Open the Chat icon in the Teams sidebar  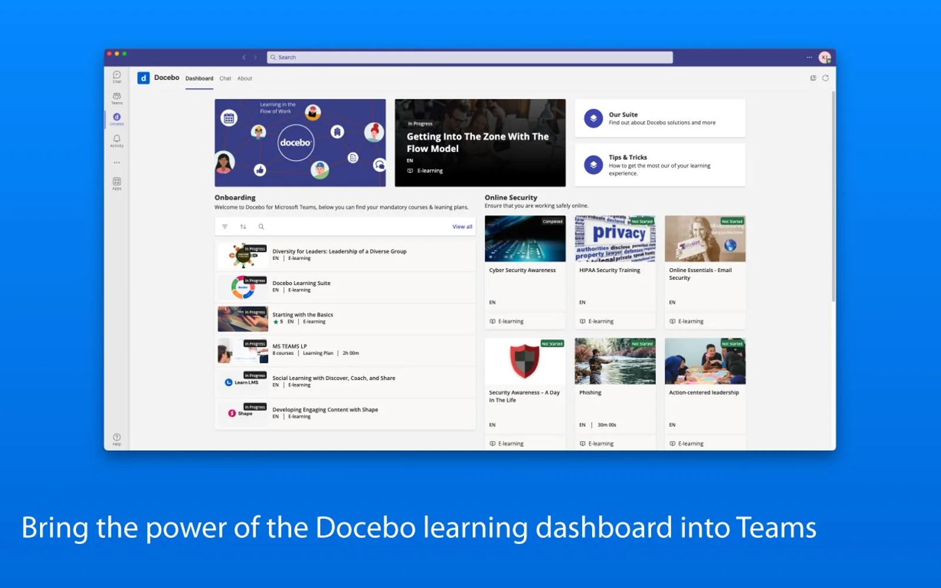coord(116,76)
